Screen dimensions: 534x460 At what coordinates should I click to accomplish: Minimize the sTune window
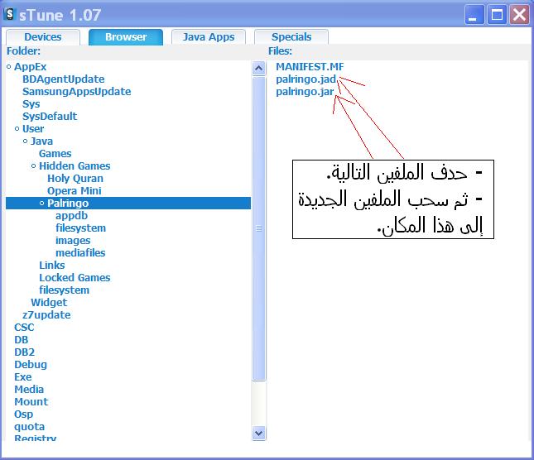coord(474,15)
